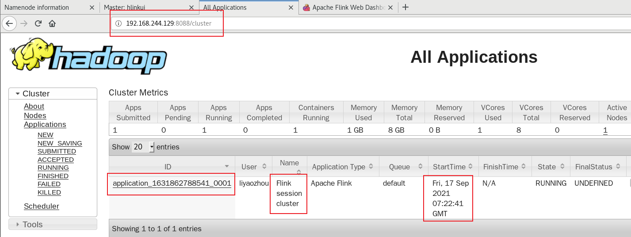Expand the Tools sidebar section

pyautogui.click(x=53, y=225)
